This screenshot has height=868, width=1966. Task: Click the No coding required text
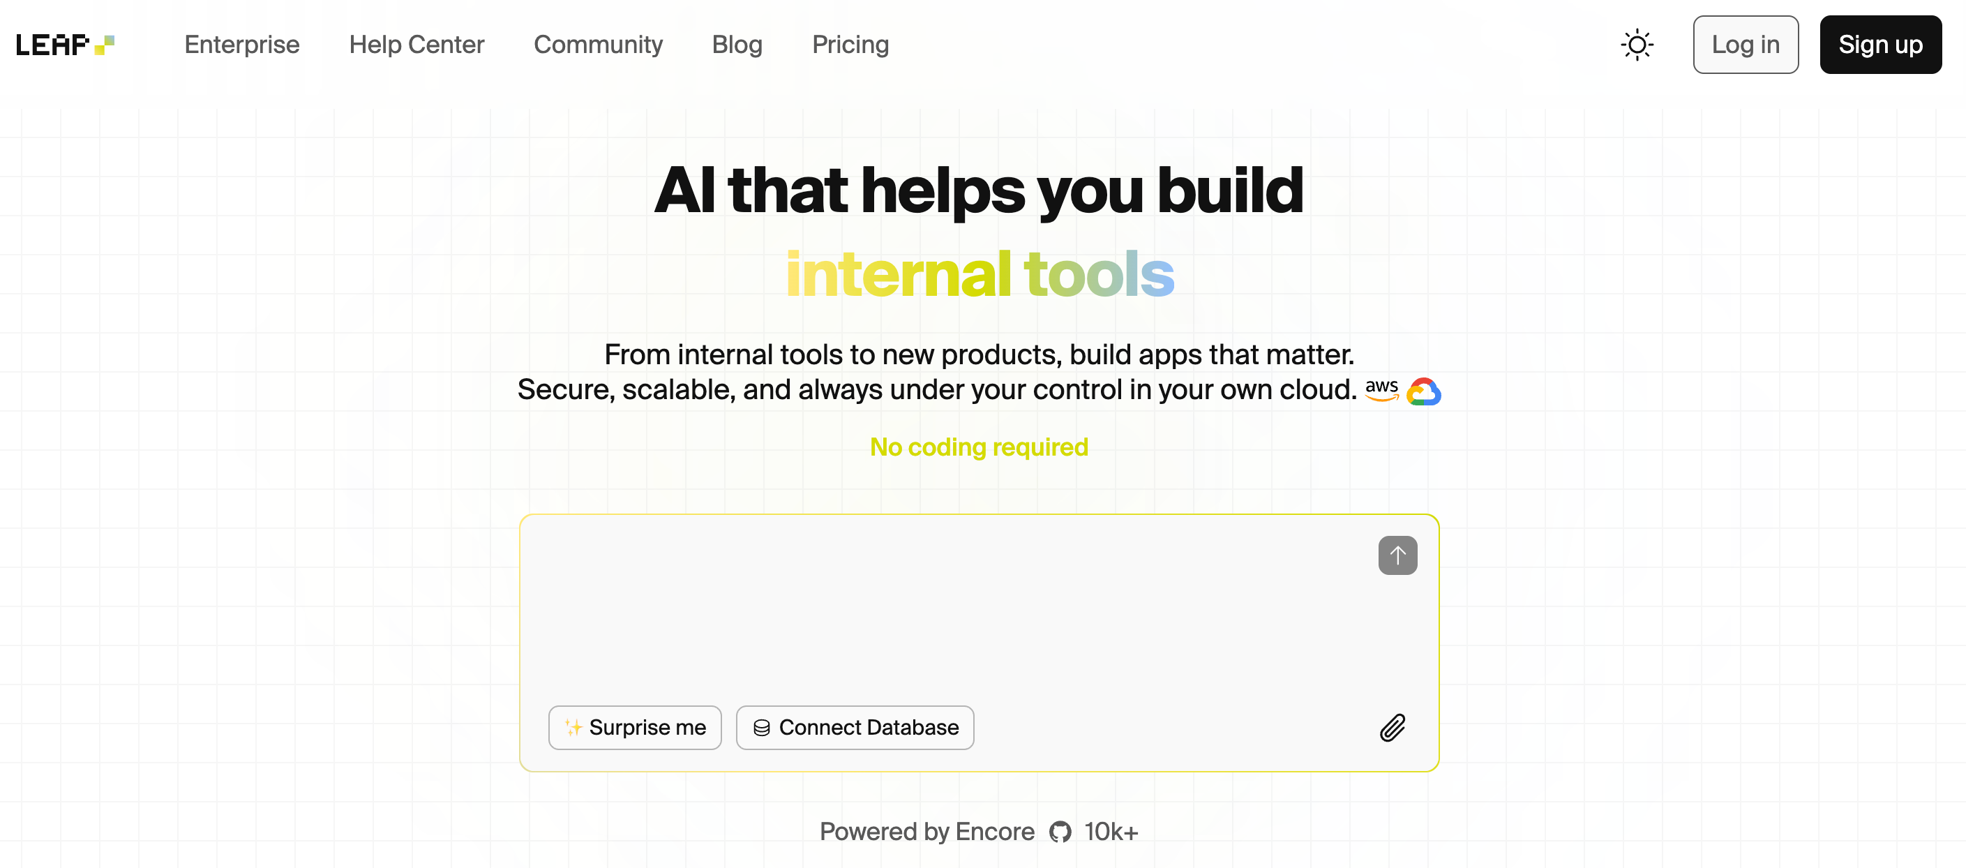coord(978,447)
